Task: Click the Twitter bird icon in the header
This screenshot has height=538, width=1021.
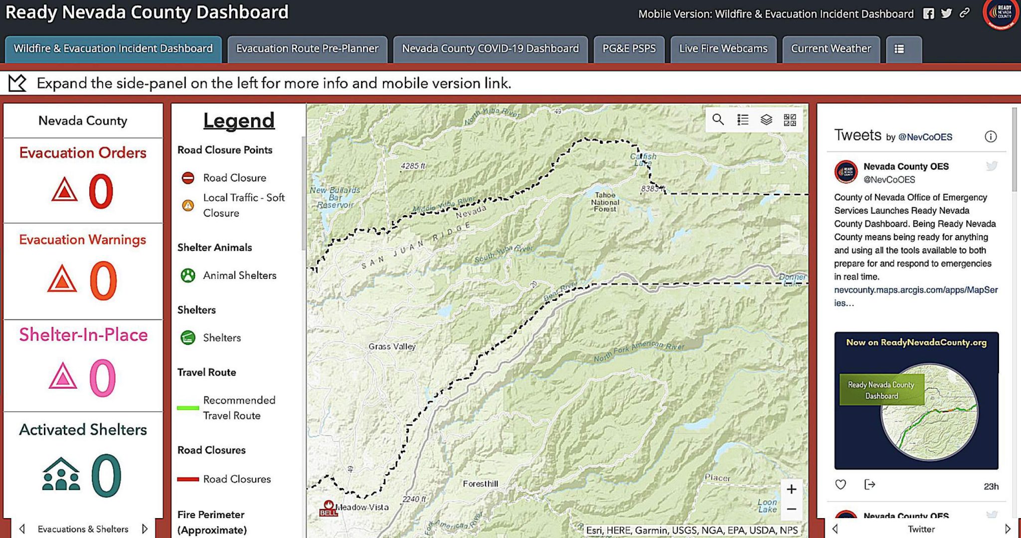Action: point(945,14)
